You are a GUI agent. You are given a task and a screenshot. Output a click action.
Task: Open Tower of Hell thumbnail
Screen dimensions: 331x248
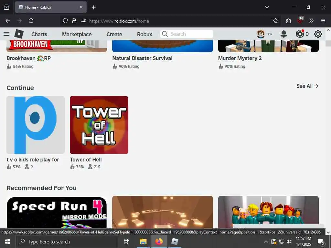coord(99,125)
